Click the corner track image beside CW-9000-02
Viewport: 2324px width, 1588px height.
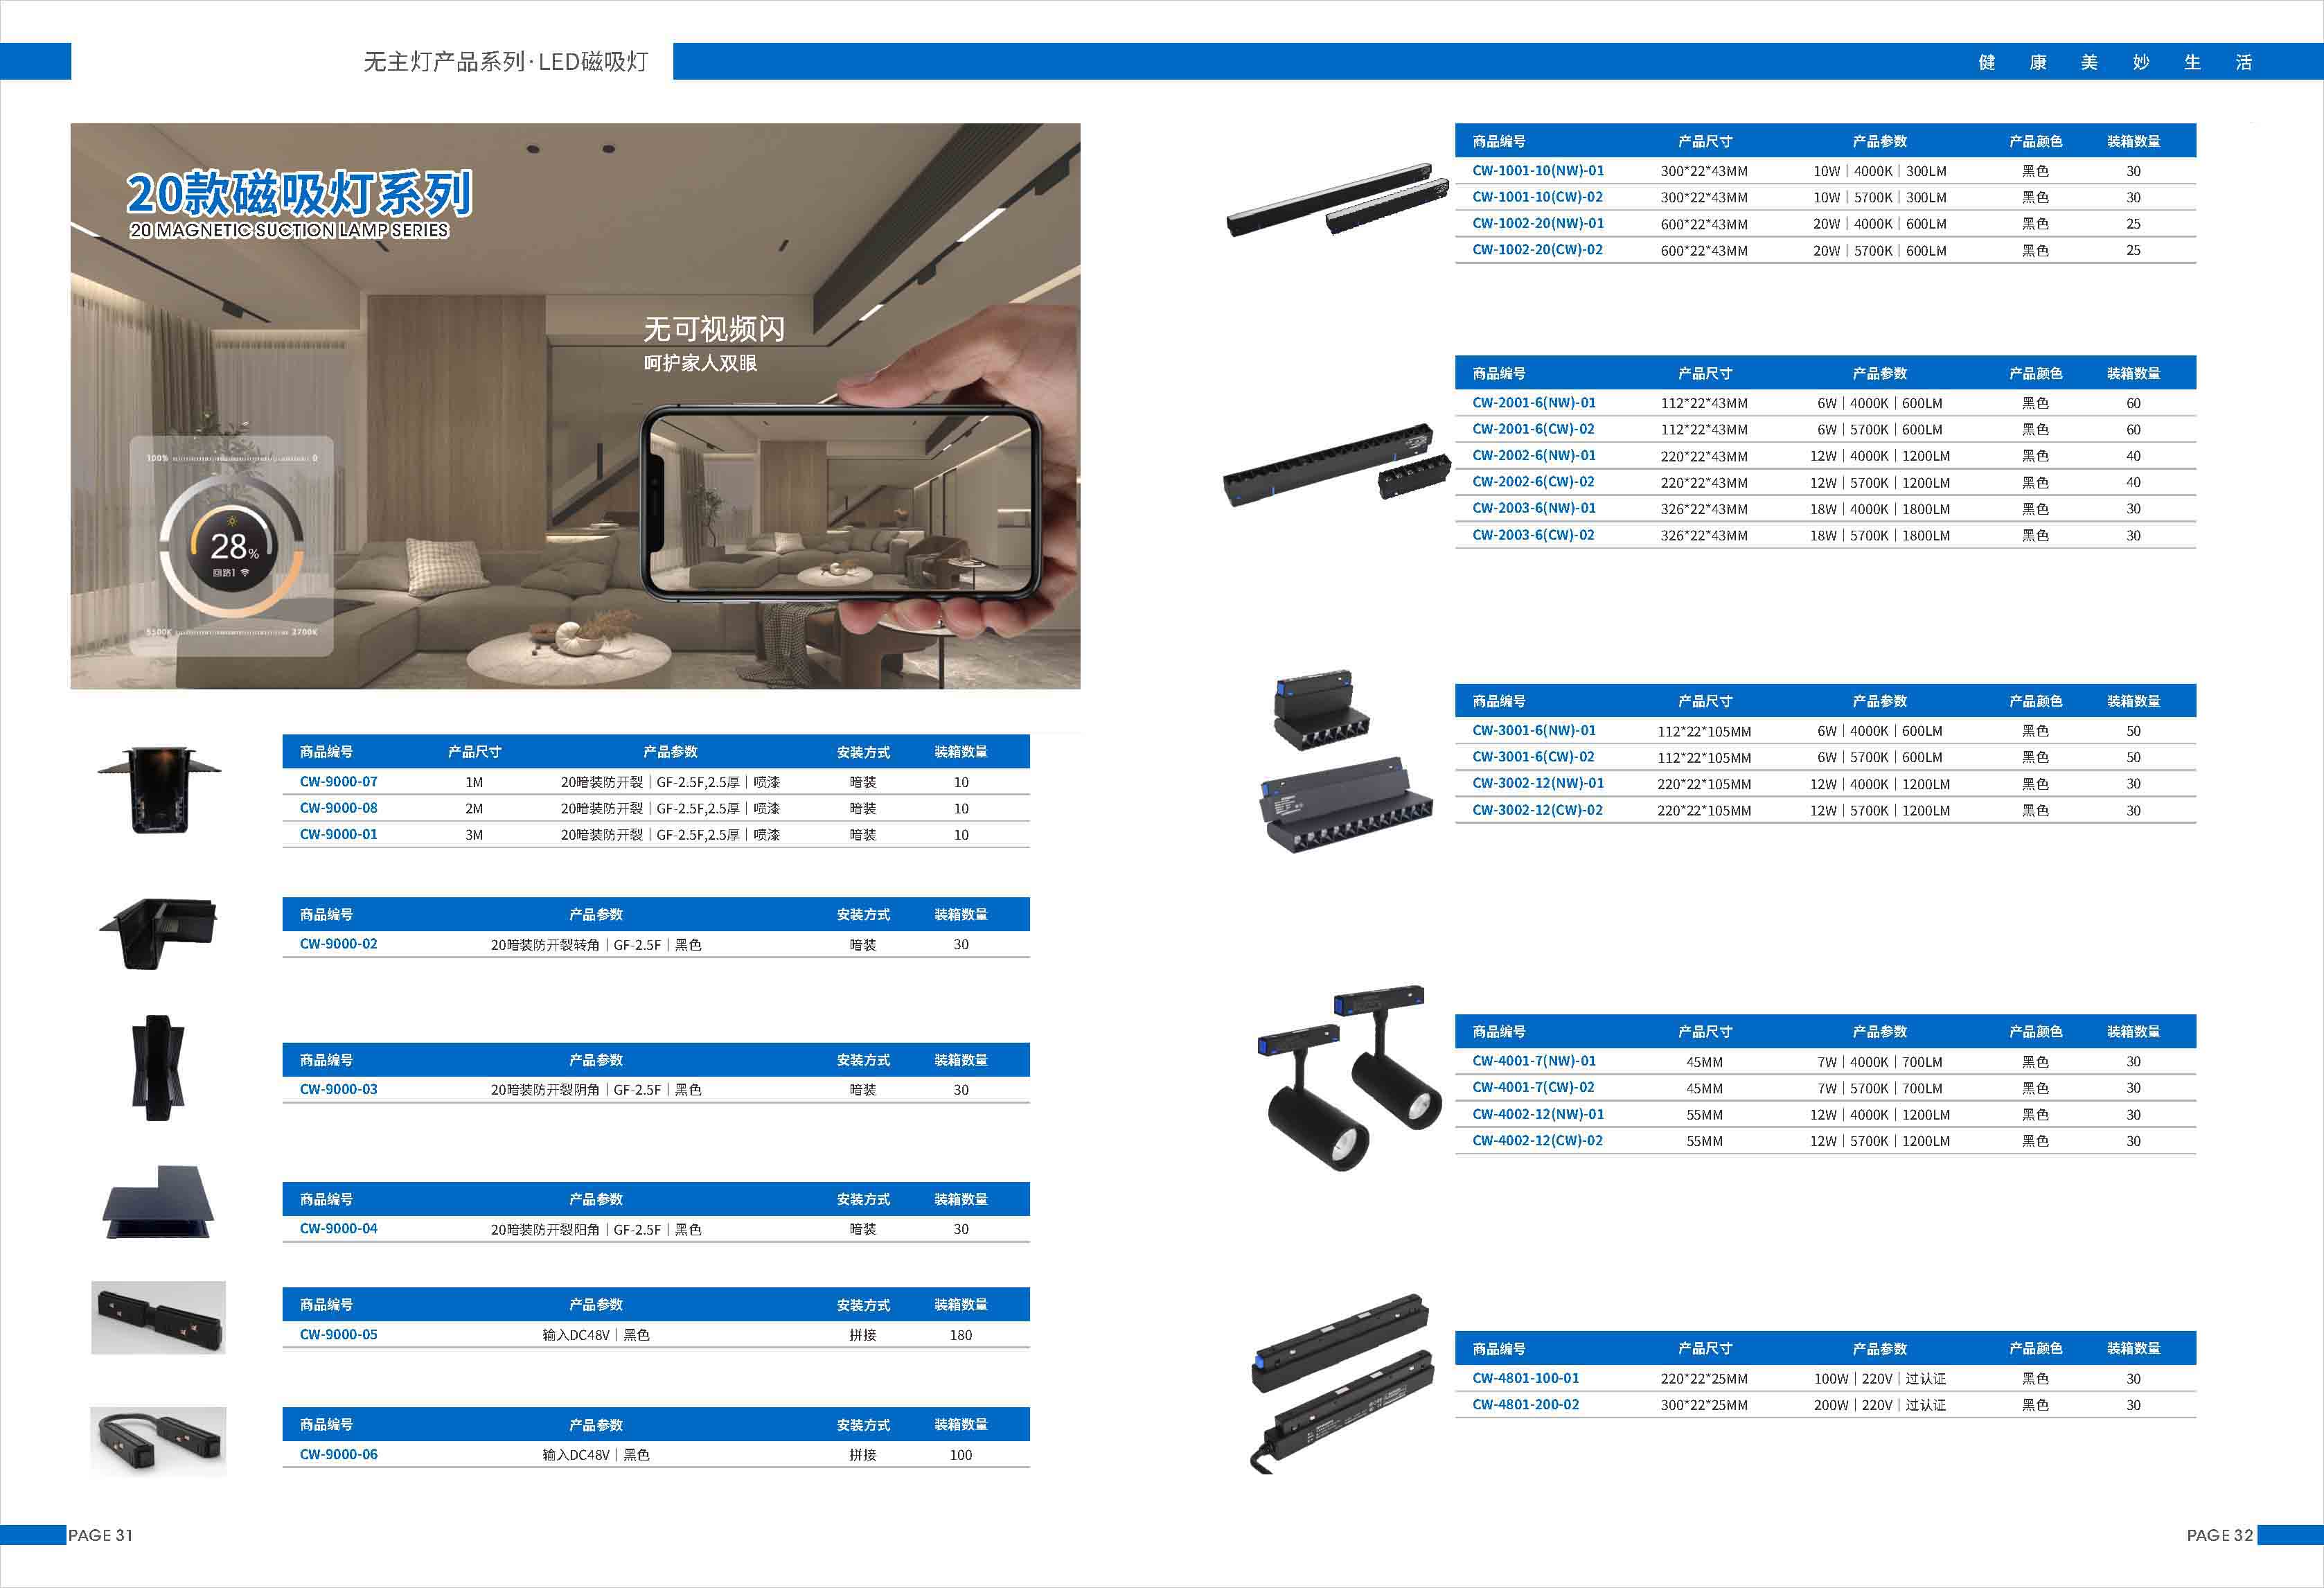click(x=158, y=934)
